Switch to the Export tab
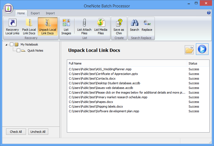The image size is (214, 146). coord(35,13)
